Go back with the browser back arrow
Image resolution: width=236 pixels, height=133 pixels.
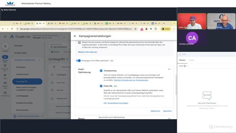click(x=3, y=29)
